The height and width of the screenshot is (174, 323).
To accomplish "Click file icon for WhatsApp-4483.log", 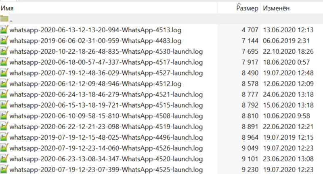I will click(4, 40).
